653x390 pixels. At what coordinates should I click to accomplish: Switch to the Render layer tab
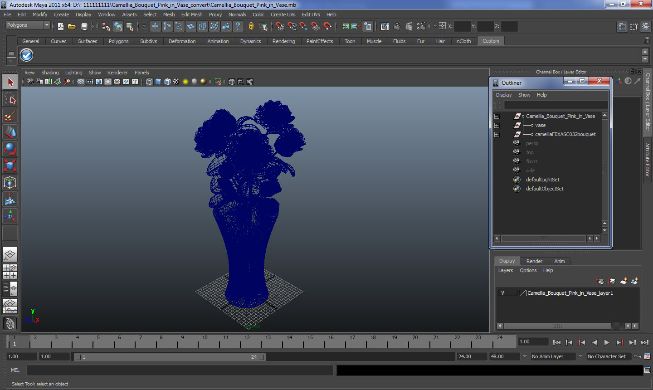pyautogui.click(x=534, y=261)
